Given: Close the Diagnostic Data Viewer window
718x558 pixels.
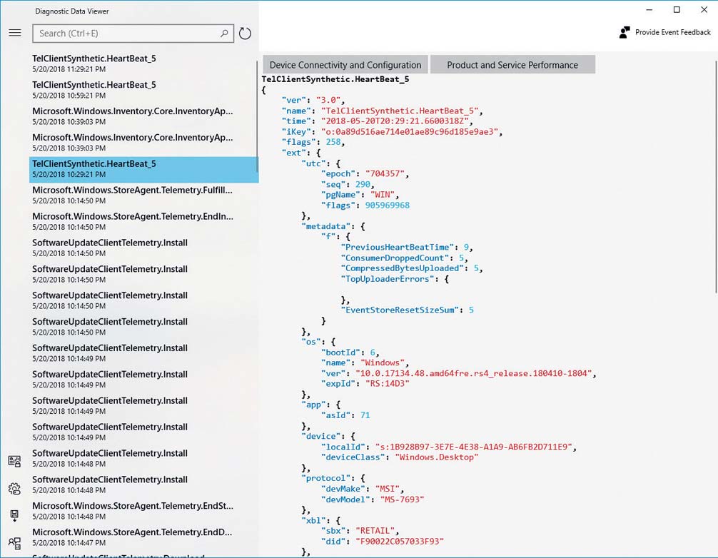Looking at the screenshot, I should 704,9.
